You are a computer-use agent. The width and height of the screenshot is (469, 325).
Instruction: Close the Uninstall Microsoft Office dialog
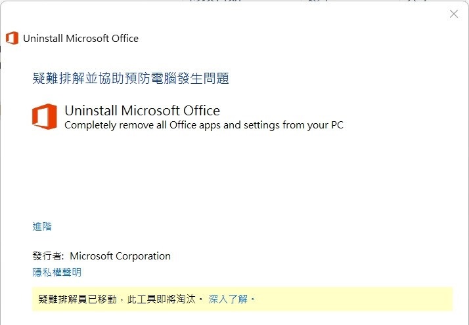[x=453, y=14]
